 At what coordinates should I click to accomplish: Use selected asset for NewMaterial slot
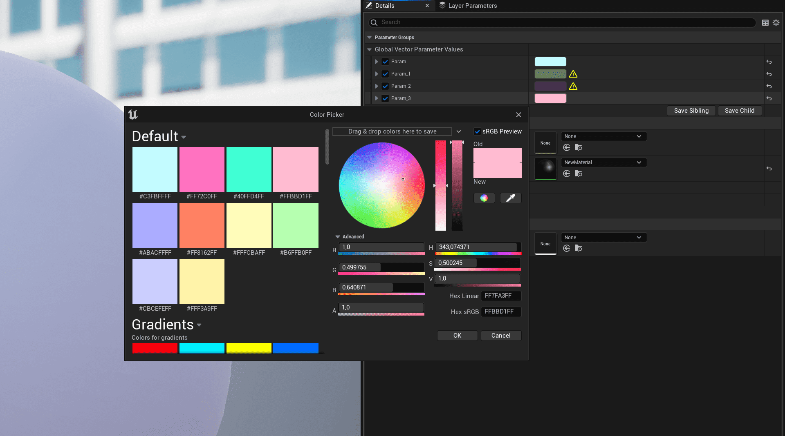tap(567, 174)
